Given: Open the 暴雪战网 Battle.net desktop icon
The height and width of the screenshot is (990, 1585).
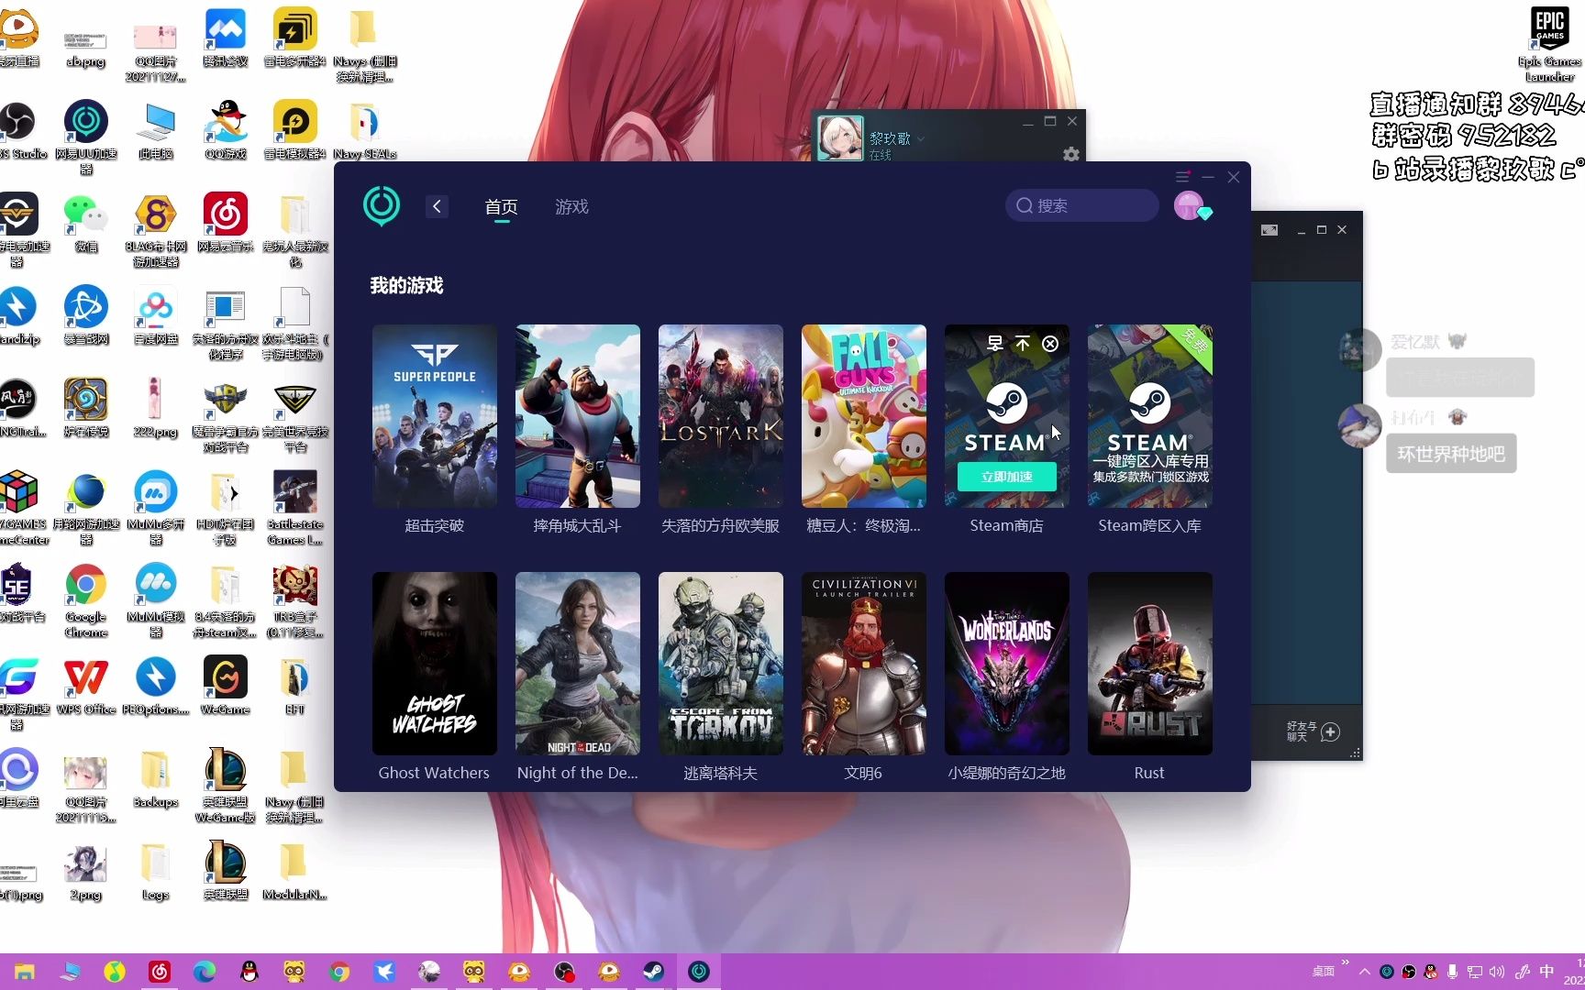Looking at the screenshot, I should coord(86,315).
